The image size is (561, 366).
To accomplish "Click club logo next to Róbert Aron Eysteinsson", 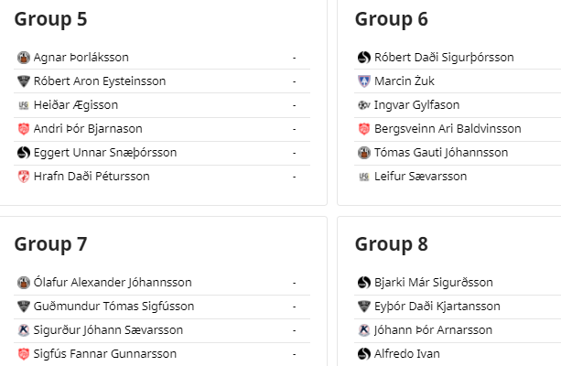I will (24, 81).
